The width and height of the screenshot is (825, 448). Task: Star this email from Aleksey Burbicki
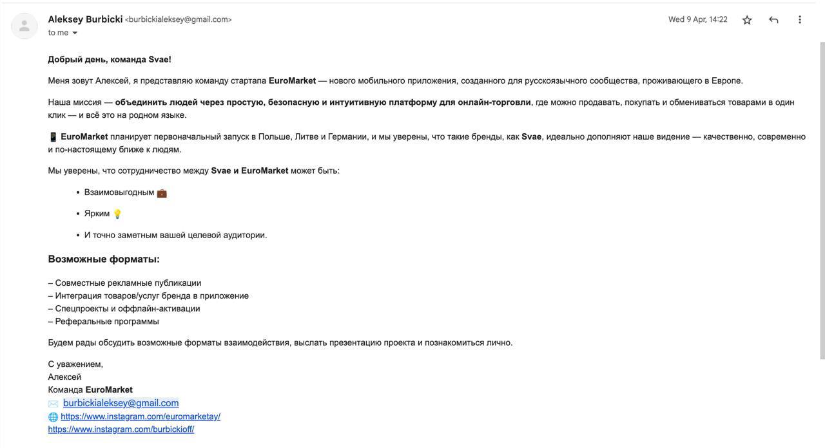pyautogui.click(x=747, y=20)
